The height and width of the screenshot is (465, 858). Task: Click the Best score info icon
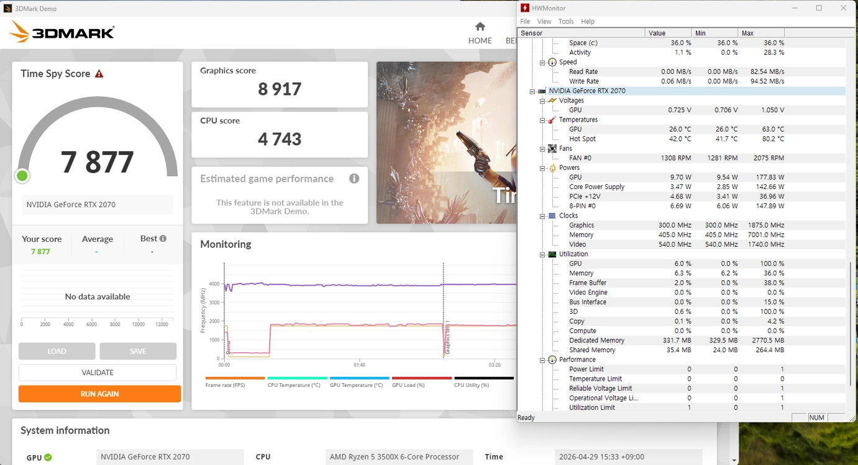[163, 239]
